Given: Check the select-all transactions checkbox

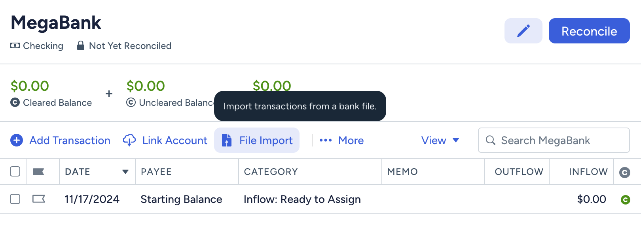Looking at the screenshot, I should pos(15,171).
